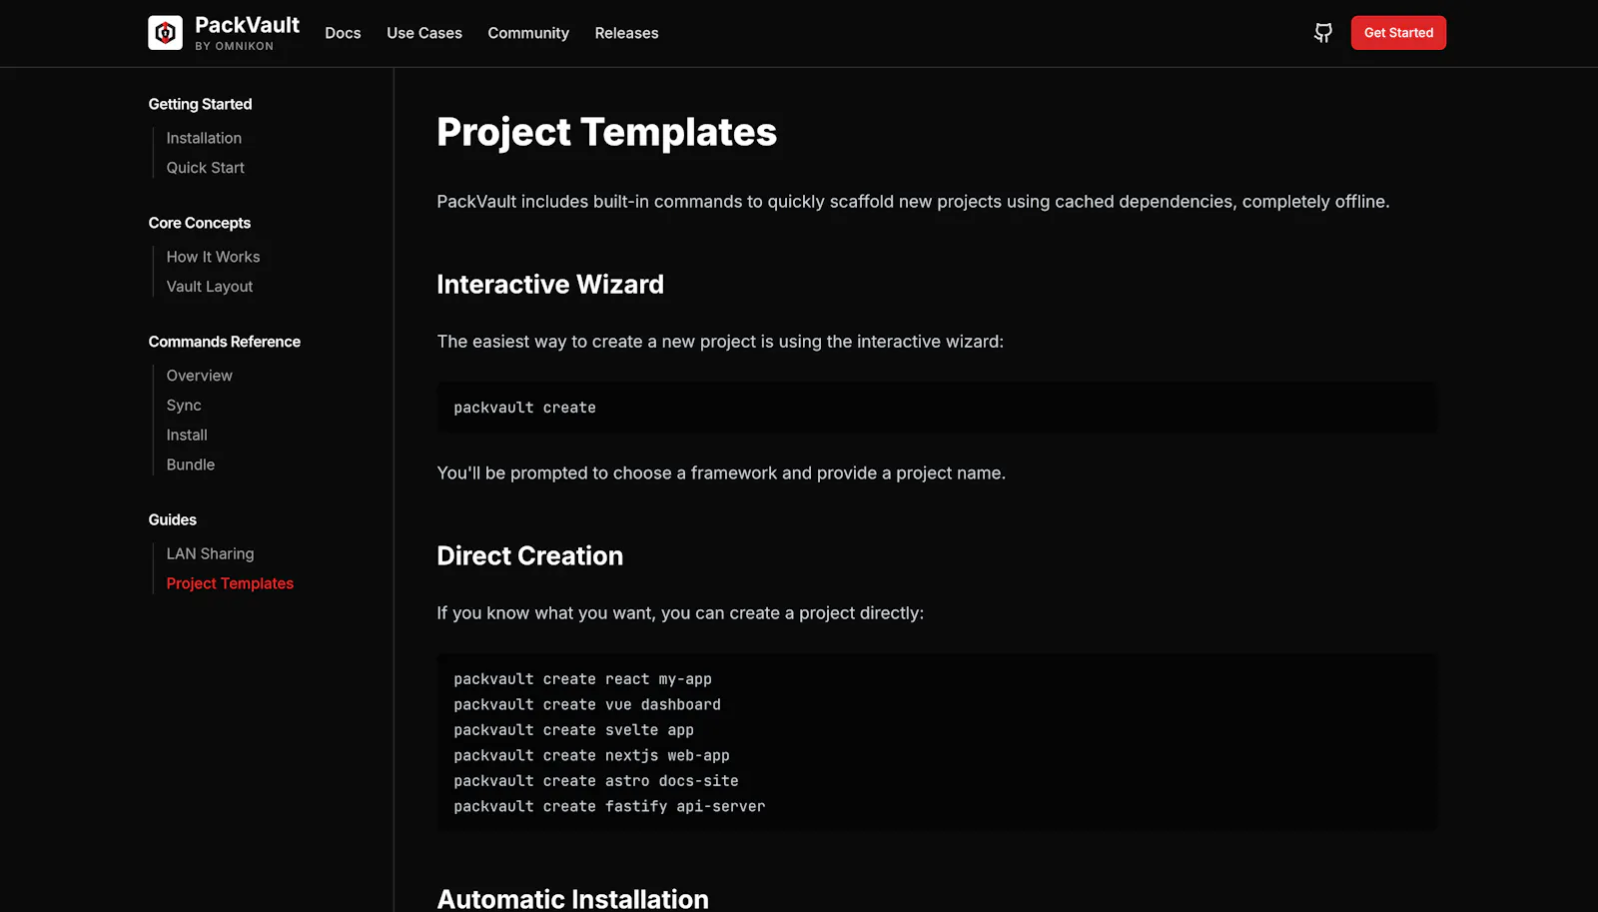The image size is (1598, 912).
Task: Open the Releases nav link
Action: [626, 33]
